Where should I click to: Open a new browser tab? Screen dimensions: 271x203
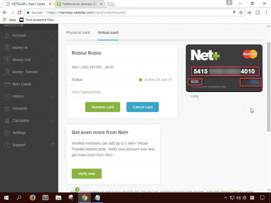coord(111,4)
